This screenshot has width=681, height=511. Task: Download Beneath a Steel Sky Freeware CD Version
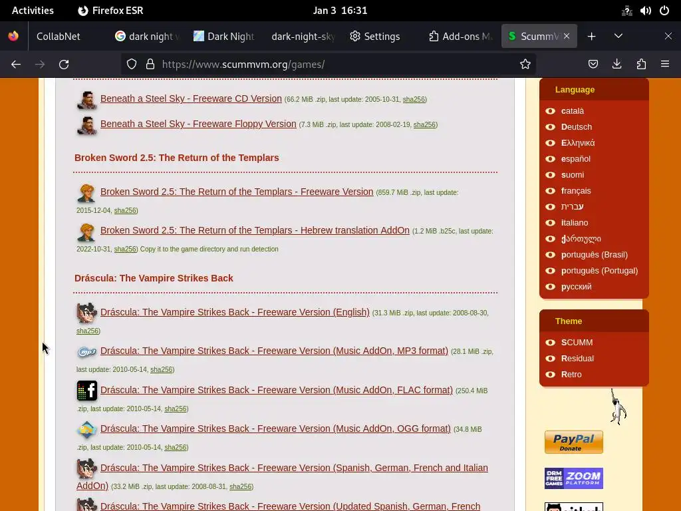click(191, 98)
